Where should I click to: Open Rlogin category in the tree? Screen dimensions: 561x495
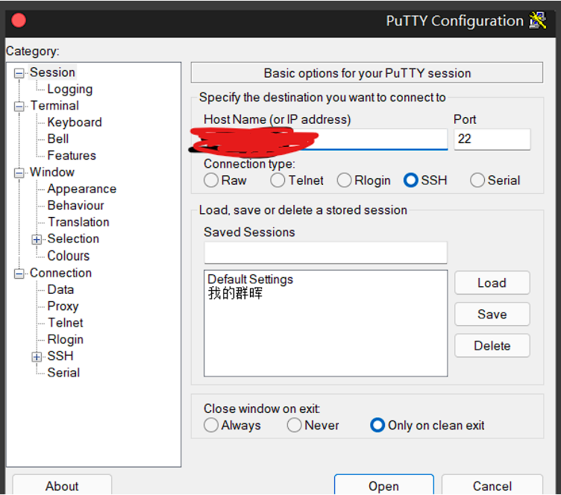point(65,339)
